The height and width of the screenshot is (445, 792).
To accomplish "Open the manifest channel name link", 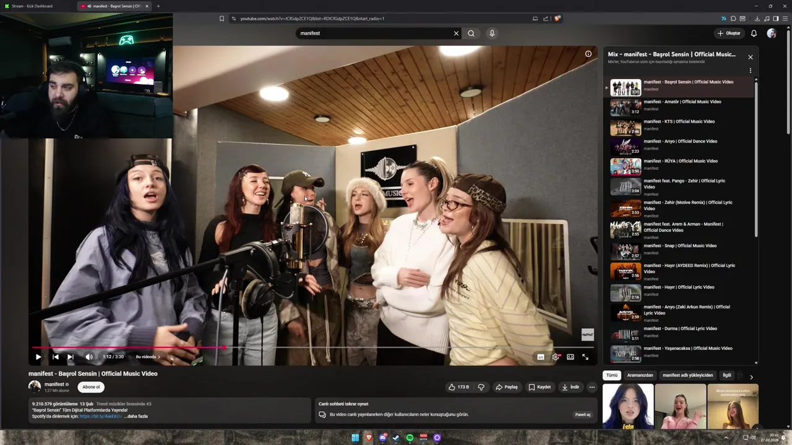I will 54,384.
